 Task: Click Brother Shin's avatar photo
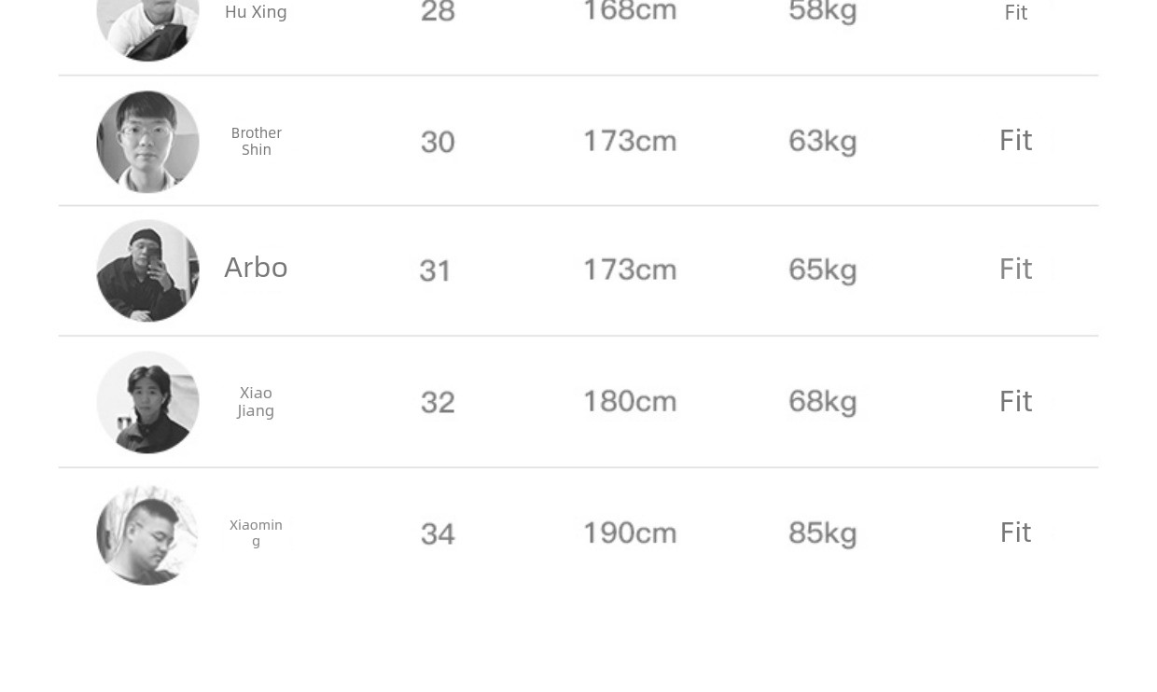tap(147, 142)
